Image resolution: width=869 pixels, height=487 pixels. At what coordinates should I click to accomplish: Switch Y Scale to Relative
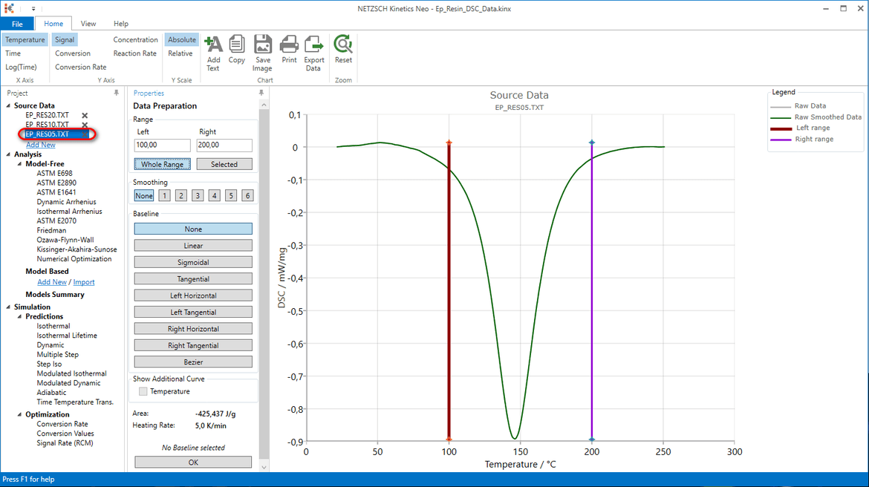tap(181, 53)
